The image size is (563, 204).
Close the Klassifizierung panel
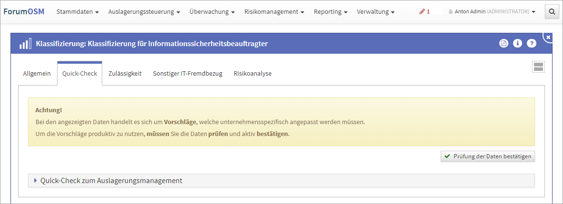point(548,37)
